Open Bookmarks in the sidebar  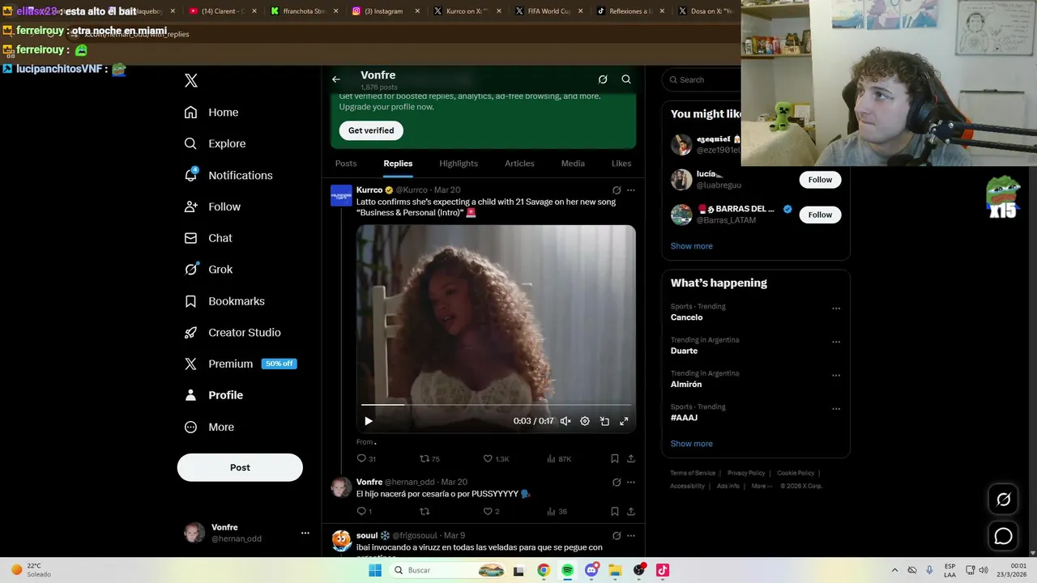click(224, 301)
